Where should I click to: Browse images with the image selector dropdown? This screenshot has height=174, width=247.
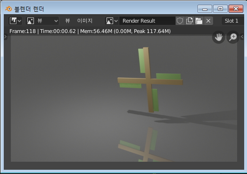click(x=112, y=21)
